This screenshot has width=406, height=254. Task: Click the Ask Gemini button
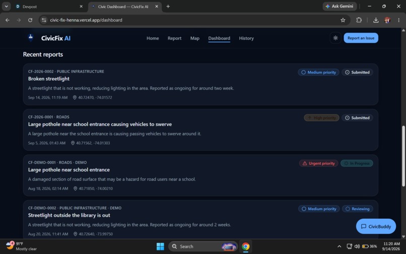340,6
